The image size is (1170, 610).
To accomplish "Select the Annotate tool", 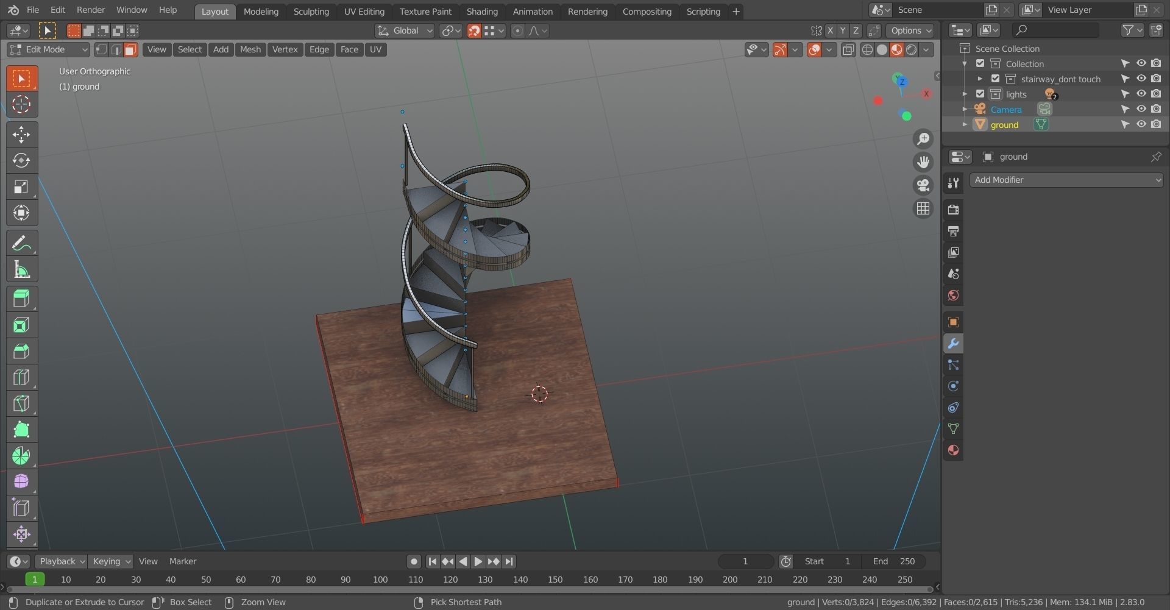I will point(21,244).
